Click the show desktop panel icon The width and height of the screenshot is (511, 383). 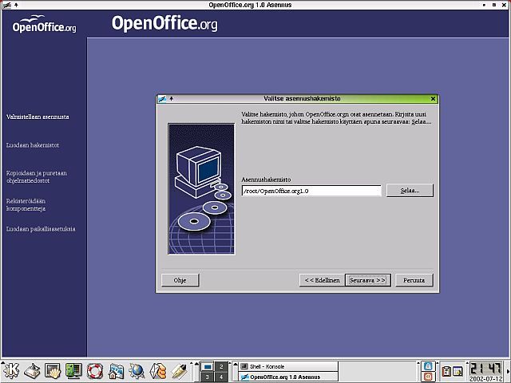[32, 371]
